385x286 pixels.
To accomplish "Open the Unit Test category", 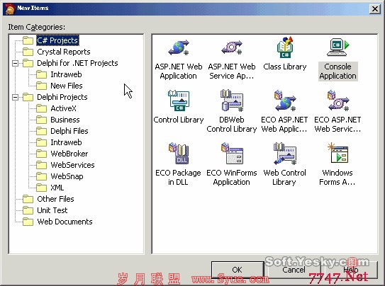I will pos(52,210).
